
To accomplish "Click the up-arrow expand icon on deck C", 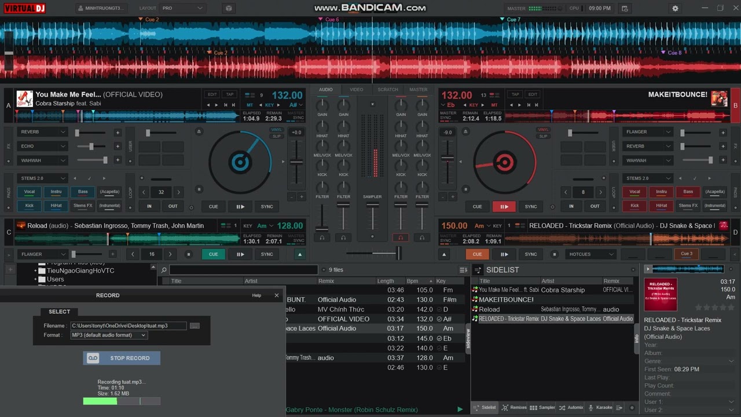I will 300,254.
